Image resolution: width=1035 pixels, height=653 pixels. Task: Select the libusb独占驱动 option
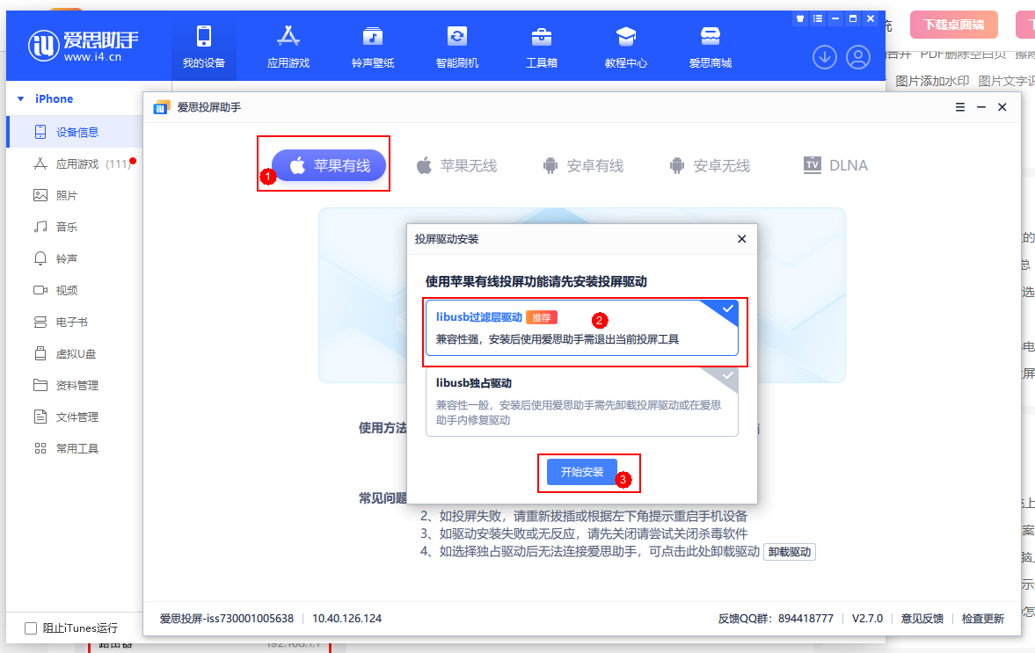point(581,402)
